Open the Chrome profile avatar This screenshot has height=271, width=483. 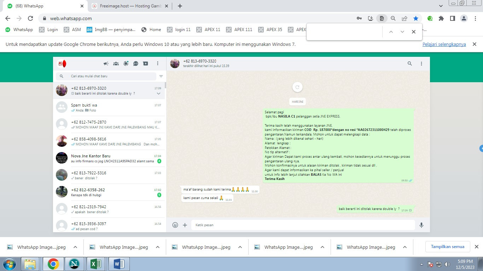(464, 18)
